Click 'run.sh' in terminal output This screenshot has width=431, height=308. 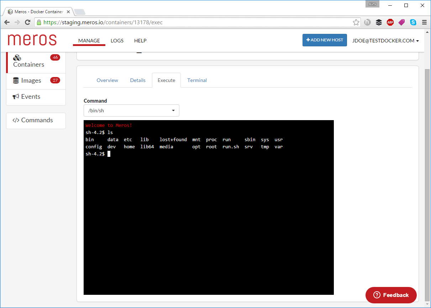(231, 147)
